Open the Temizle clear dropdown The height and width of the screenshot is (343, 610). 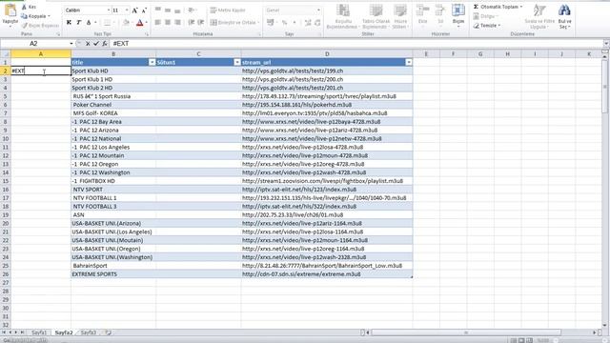(487, 26)
